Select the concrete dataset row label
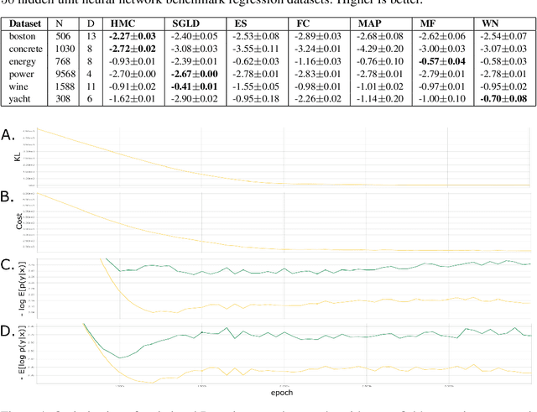Viewport: 537px width, 412px height. click(x=27, y=49)
